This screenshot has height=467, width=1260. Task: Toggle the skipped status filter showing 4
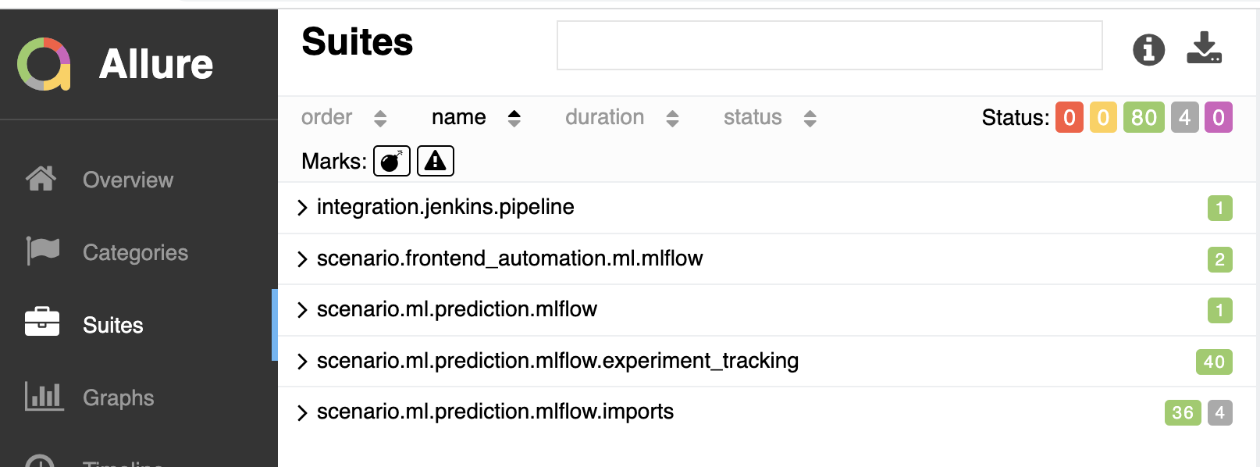(1184, 118)
